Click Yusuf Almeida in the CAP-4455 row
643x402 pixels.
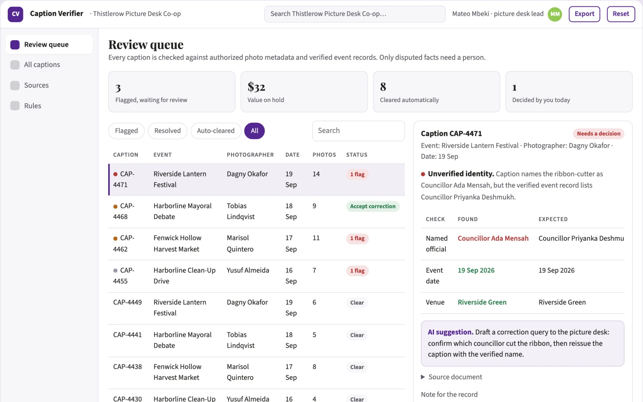click(248, 271)
